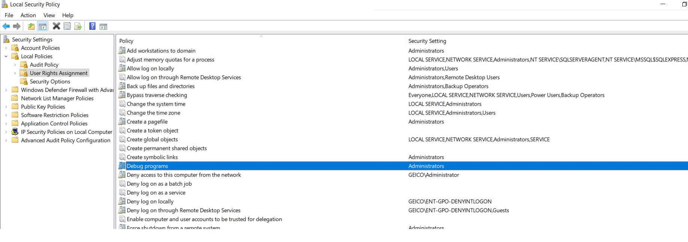Image resolution: width=688 pixels, height=242 pixels.
Task: Expand the Account Policies node
Action: 6,48
